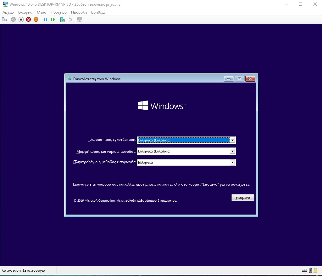This screenshot has width=322, height=276.
Task: Click the 2016 Microsoft Corporation copyright text
Action: (125, 200)
